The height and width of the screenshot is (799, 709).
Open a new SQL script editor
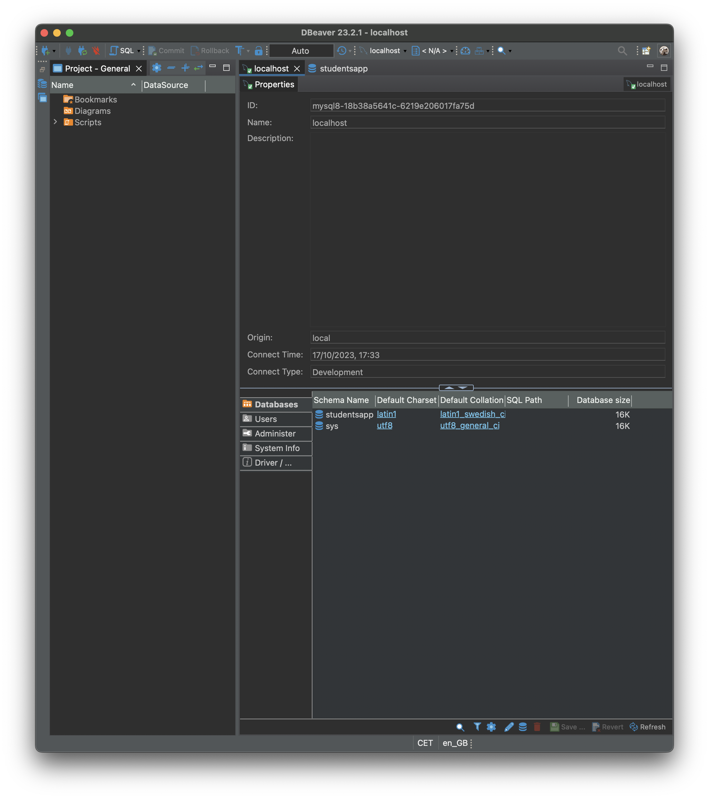tap(121, 50)
